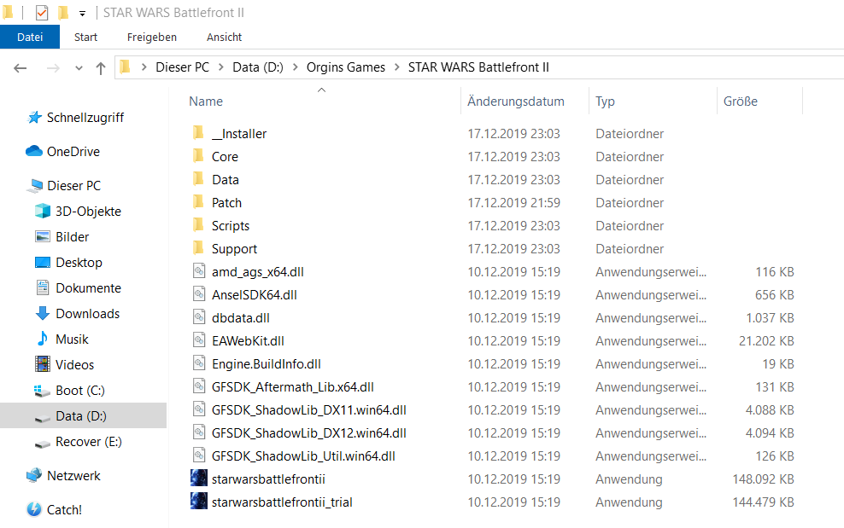
Task: Select the '17.12.2019 21:59' date cell
Action: 513,203
